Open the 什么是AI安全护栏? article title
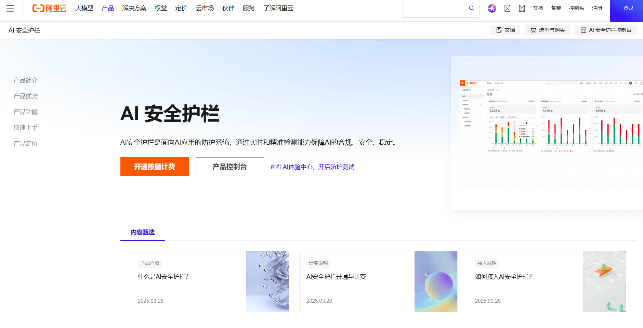Screen dimensions: 643x328 pyautogui.click(x=163, y=277)
